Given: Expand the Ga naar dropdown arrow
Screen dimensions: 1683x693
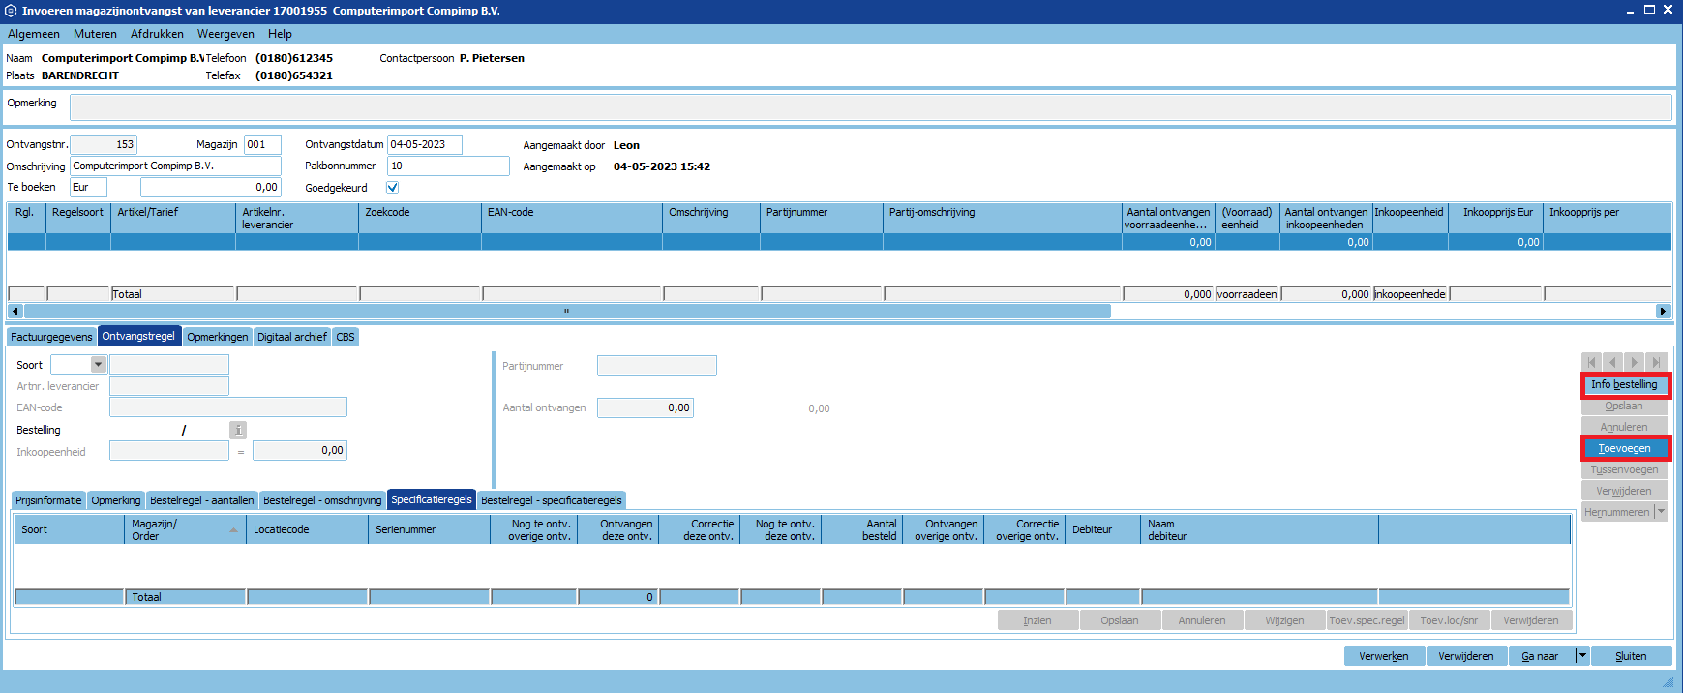Looking at the screenshot, I should (1582, 656).
